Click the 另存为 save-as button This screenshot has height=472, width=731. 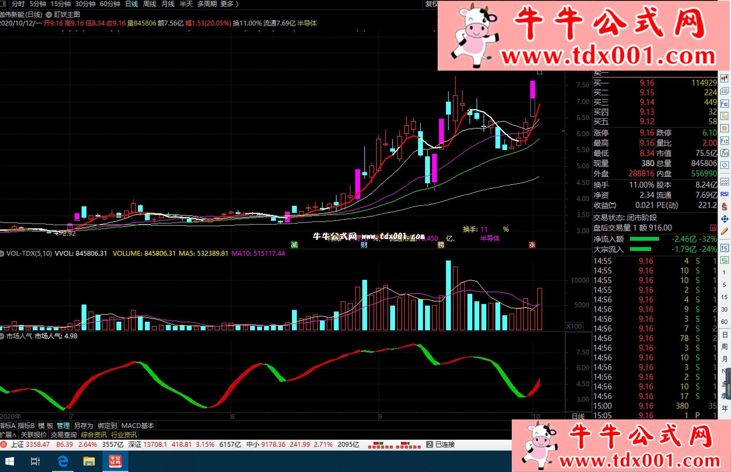(83, 425)
